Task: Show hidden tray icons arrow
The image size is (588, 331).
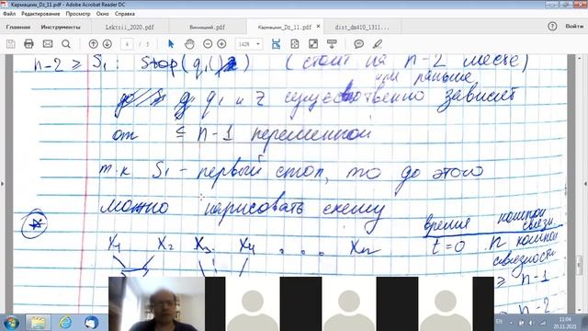Action: point(511,323)
